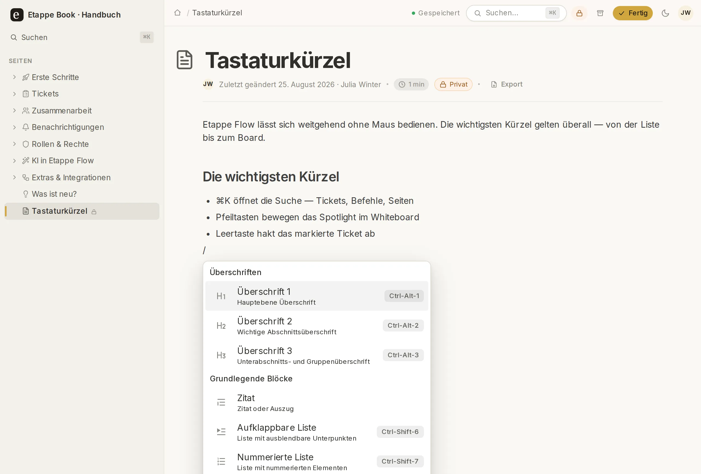
Task: Expand the KI in Etappe Flow chevron
Action: click(14, 161)
